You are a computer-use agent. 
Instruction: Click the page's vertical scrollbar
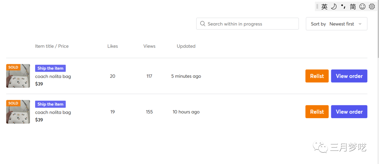point(377,28)
